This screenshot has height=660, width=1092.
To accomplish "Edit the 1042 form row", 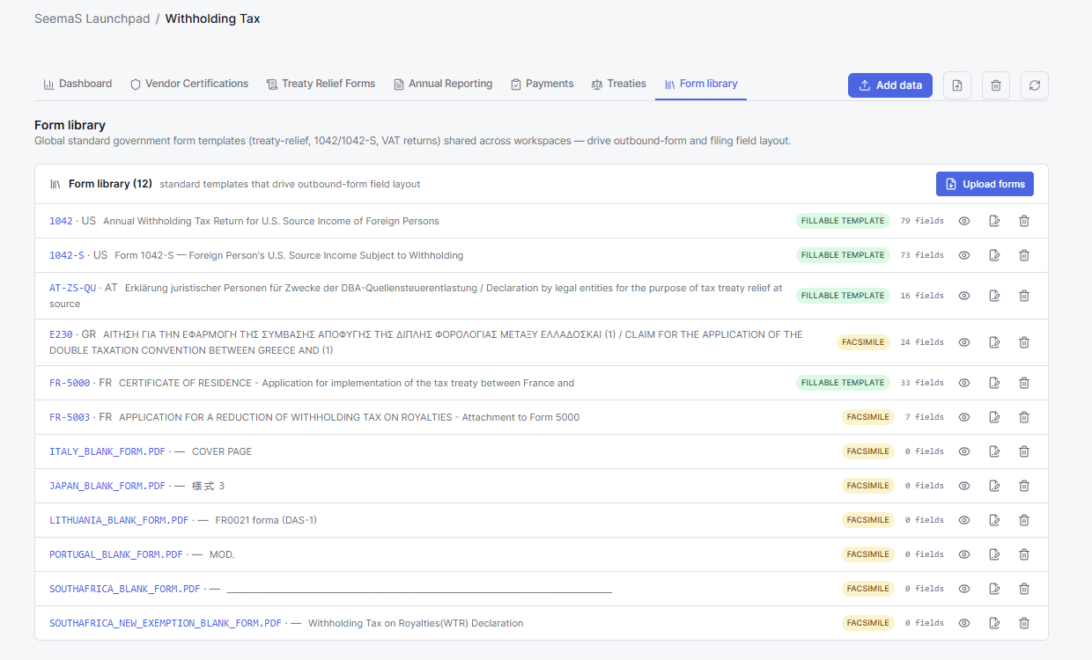I will click(994, 221).
